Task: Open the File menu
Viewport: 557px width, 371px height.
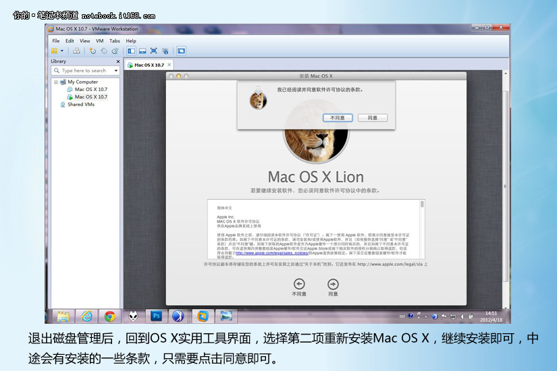Action: click(56, 41)
